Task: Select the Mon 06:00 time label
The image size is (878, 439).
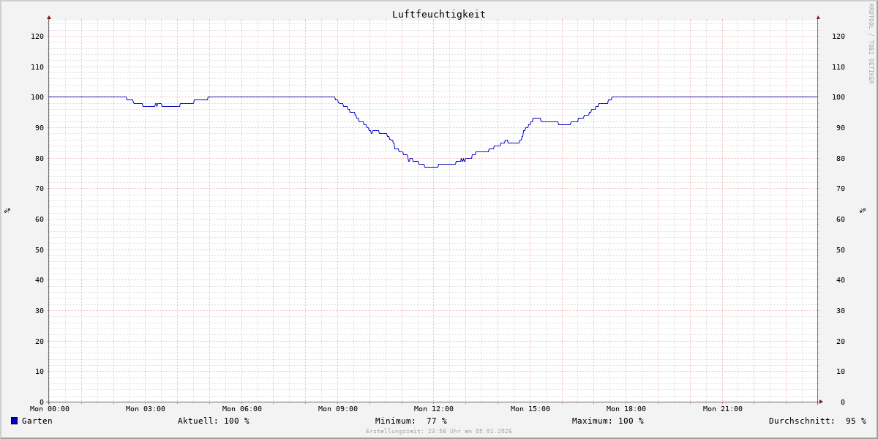Action: point(241,409)
